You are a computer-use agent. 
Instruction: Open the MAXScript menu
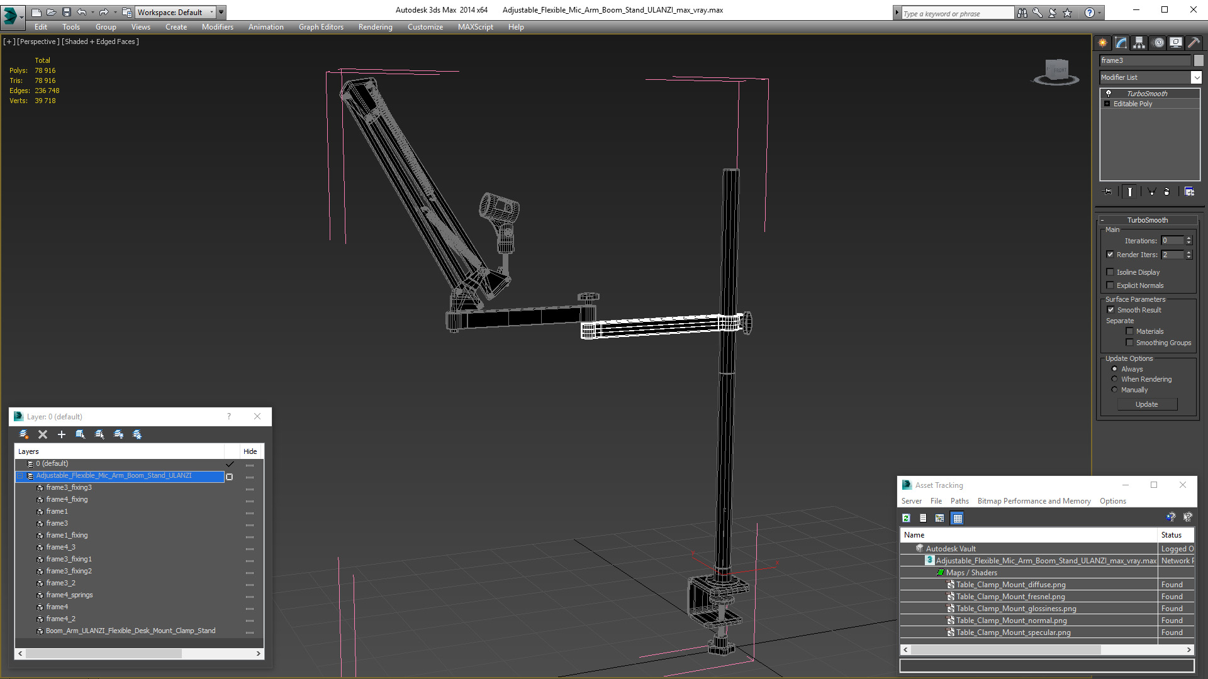tap(476, 27)
